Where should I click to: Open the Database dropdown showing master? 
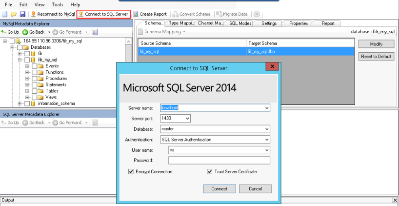pos(267,129)
